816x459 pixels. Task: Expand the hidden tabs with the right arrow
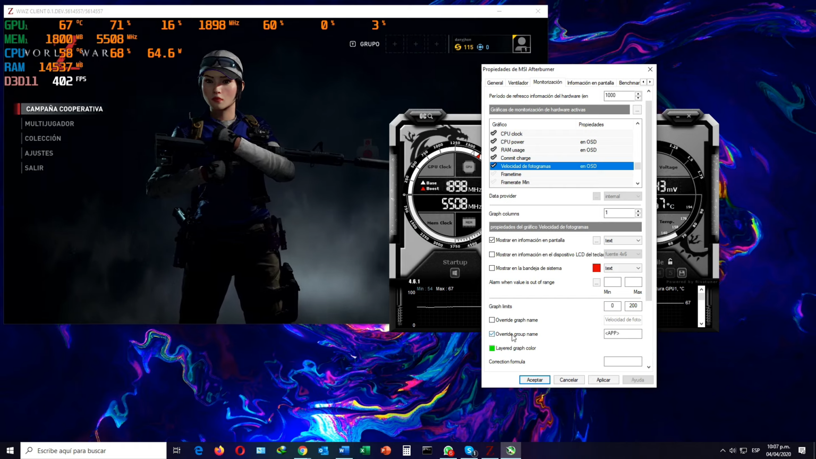649,82
